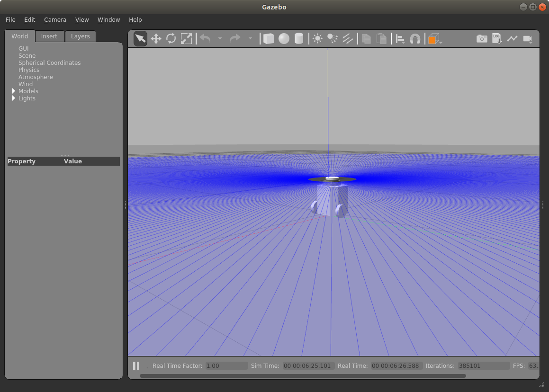549x392 pixels.
Task: Select the Lights tree item label
Action: 27,98
